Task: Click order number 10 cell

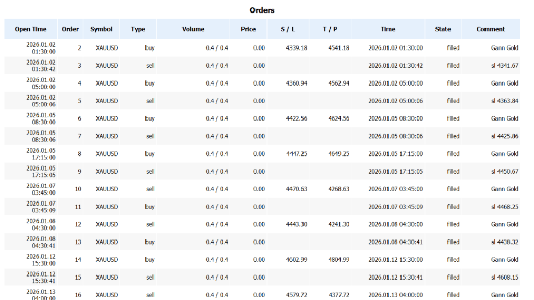Action: coord(78,189)
